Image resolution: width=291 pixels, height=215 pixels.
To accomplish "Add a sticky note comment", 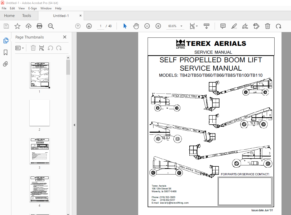I will [x=223, y=26].
